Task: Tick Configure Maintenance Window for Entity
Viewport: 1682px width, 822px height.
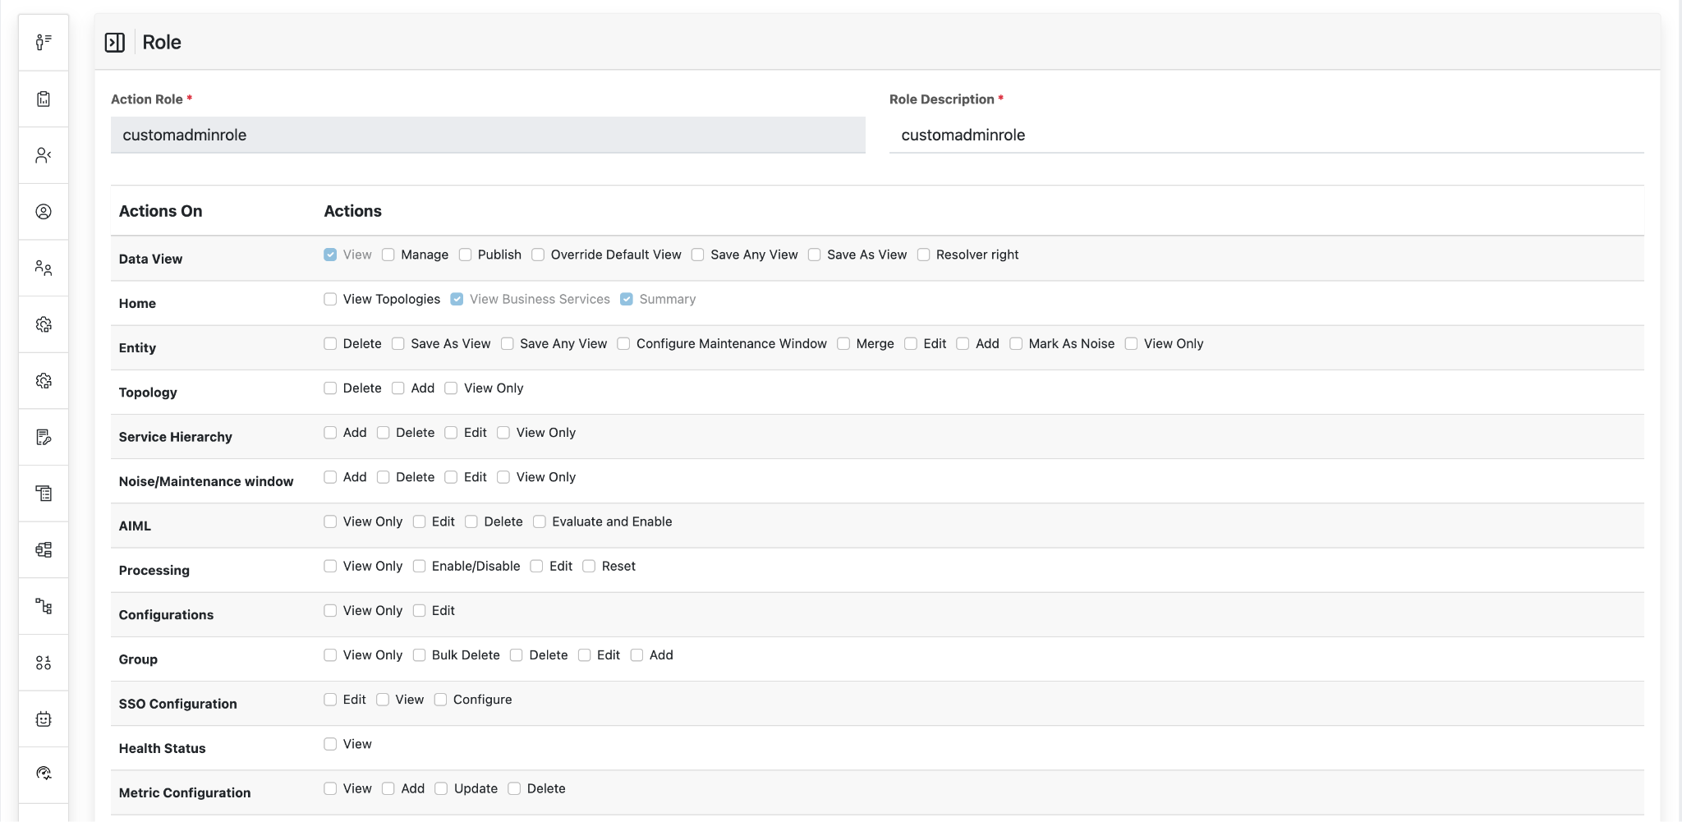Action: (623, 343)
